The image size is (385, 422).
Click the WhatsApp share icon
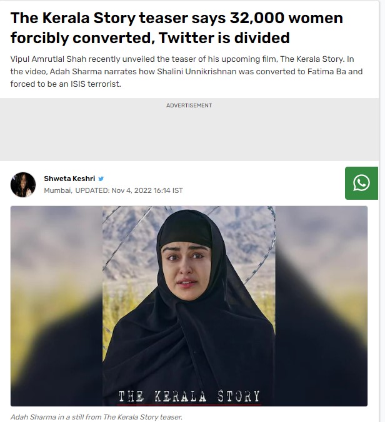click(x=361, y=183)
